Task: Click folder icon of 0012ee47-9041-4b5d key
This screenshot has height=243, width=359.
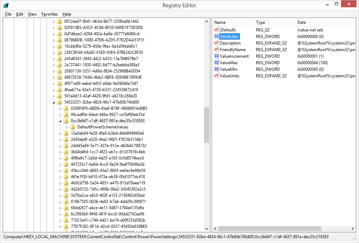Action: pyautogui.click(x=60, y=21)
